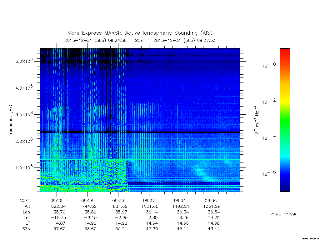Click the green section of the colorbar
Screen dimensions: 320x240
[285, 120]
